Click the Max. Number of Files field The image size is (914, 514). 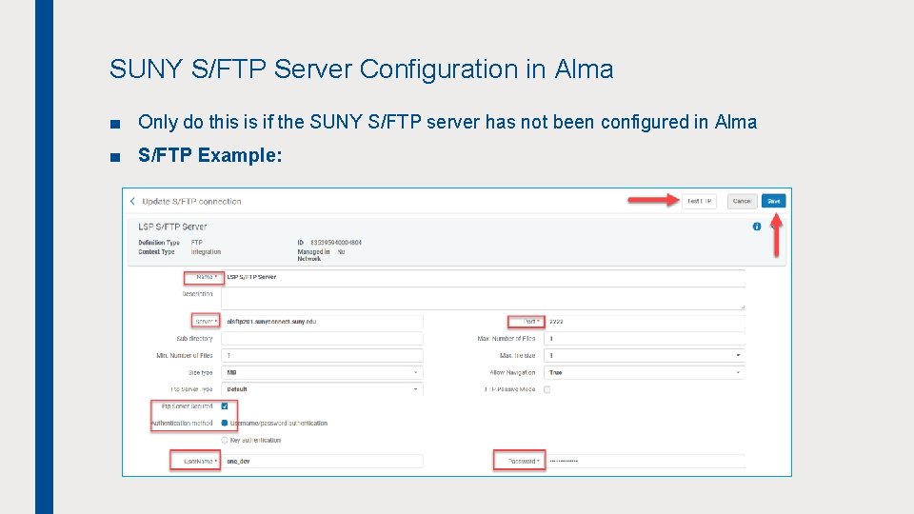click(645, 339)
